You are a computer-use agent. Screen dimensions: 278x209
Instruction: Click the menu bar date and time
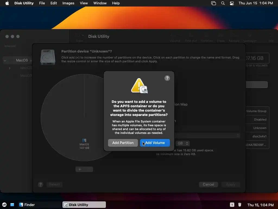point(256,3)
